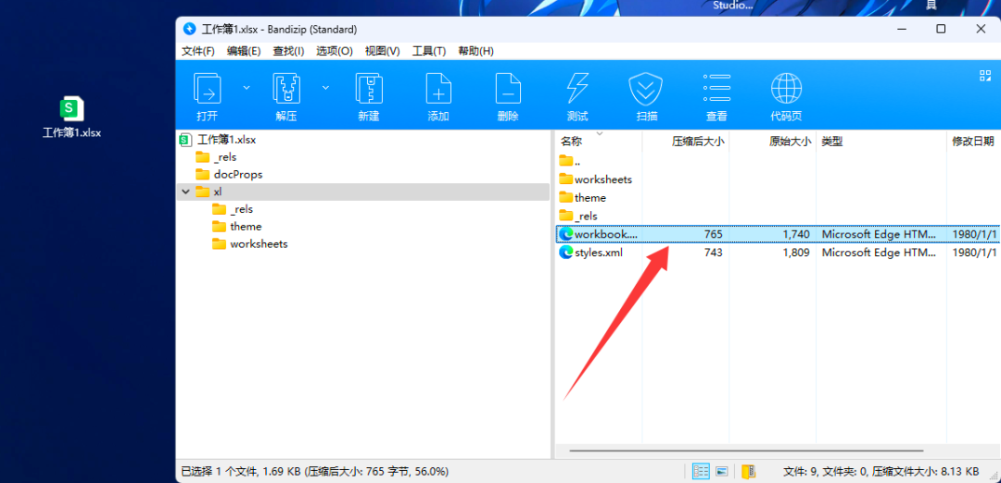Click the 1980/1/1 date of styles.xml
The height and width of the screenshot is (483, 1001).
point(974,253)
